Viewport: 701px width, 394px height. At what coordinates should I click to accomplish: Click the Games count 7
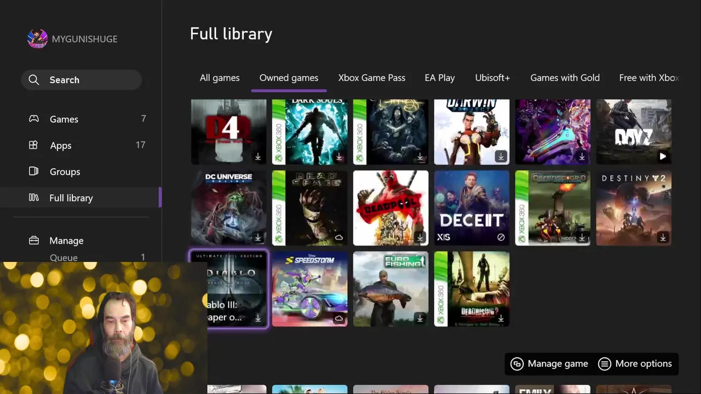click(143, 119)
